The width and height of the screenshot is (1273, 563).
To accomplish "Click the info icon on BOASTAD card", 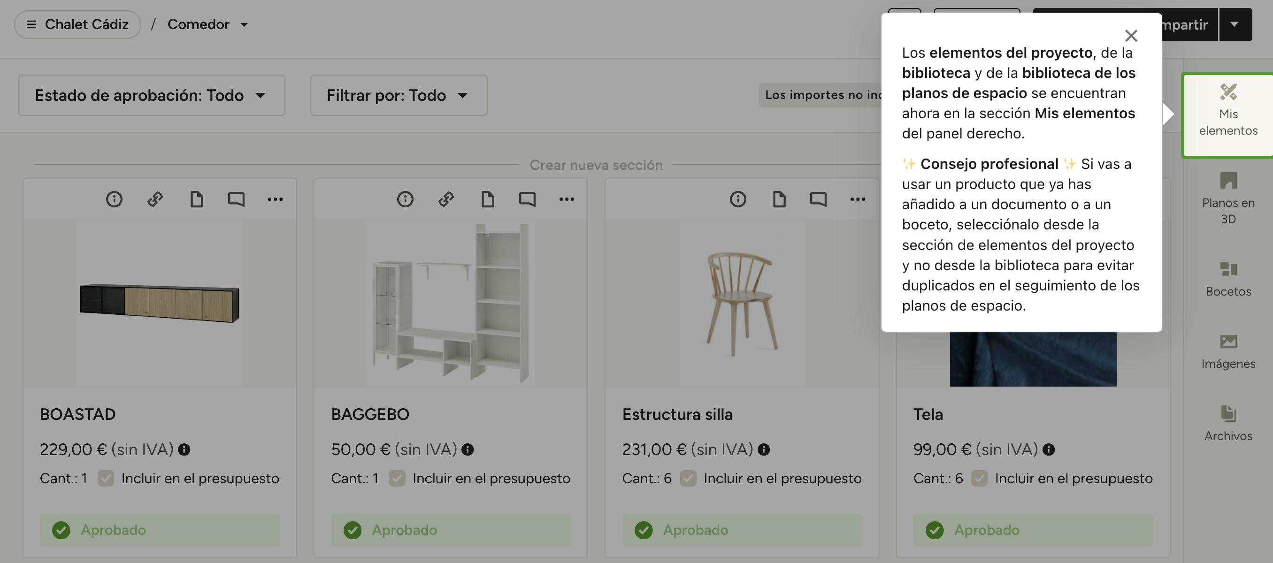I will (114, 199).
